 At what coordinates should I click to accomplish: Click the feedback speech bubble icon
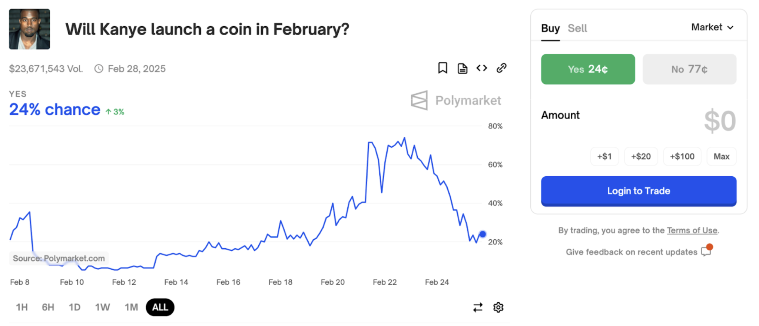pos(706,251)
